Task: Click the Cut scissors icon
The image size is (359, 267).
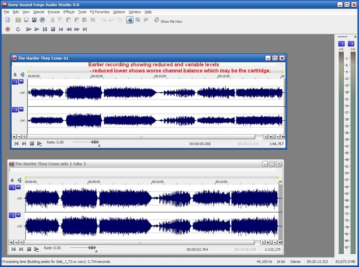Action: click(x=53, y=20)
